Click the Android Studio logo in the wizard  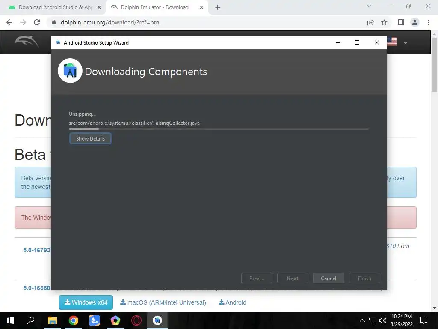[x=70, y=71]
